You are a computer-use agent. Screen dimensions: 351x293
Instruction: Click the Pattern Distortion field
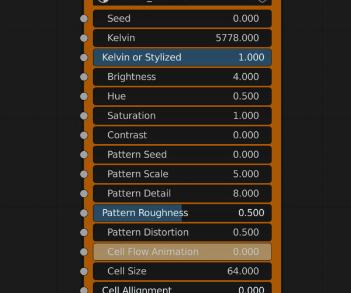tap(182, 233)
